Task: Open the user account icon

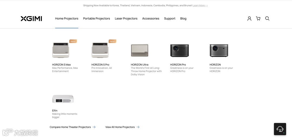Action: (249, 18)
